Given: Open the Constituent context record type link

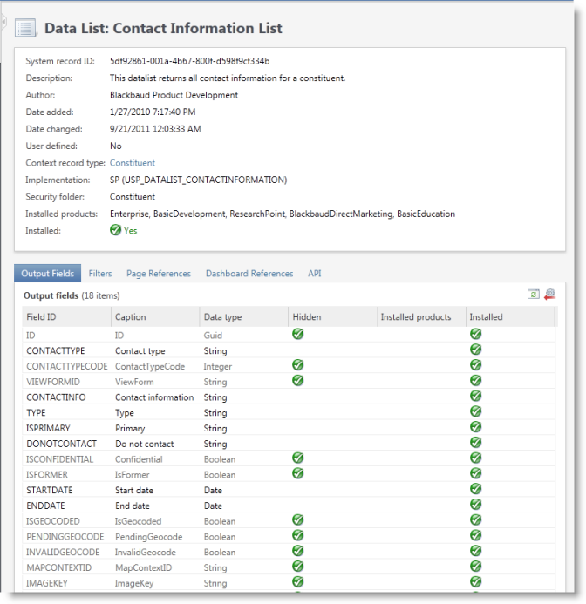Looking at the screenshot, I should pyautogui.click(x=133, y=163).
